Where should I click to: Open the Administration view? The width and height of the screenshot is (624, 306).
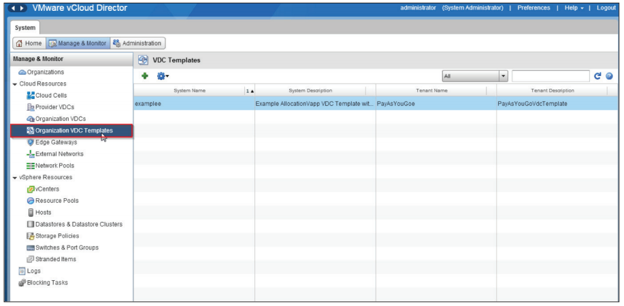point(137,43)
